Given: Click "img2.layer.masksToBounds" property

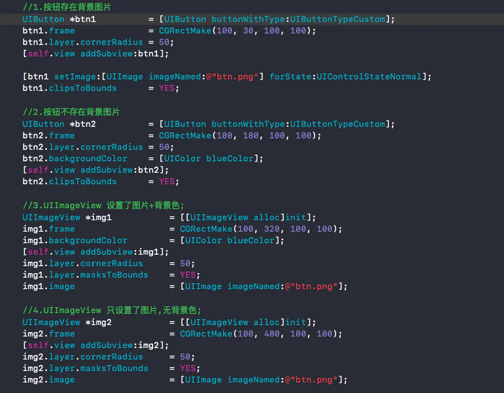Looking at the screenshot, I should tap(85, 369).
